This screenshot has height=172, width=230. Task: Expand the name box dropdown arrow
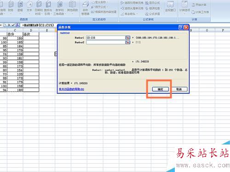click(x=1, y=25)
